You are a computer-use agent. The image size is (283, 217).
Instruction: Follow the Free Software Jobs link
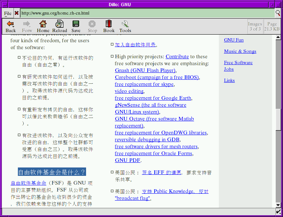[x=238, y=66]
